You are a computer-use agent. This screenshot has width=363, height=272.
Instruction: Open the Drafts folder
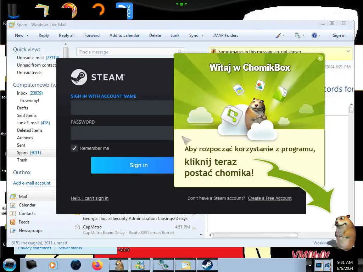pos(22,108)
